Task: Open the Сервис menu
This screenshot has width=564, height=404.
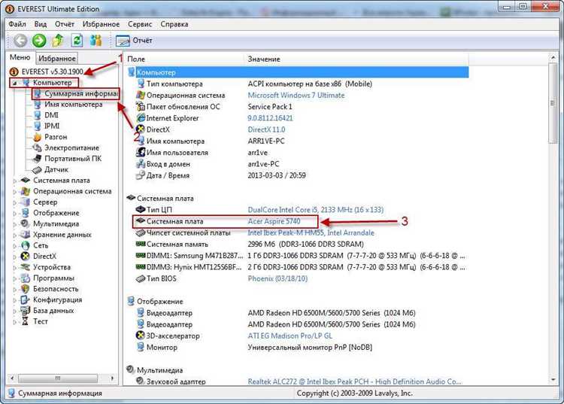Action: (x=140, y=24)
